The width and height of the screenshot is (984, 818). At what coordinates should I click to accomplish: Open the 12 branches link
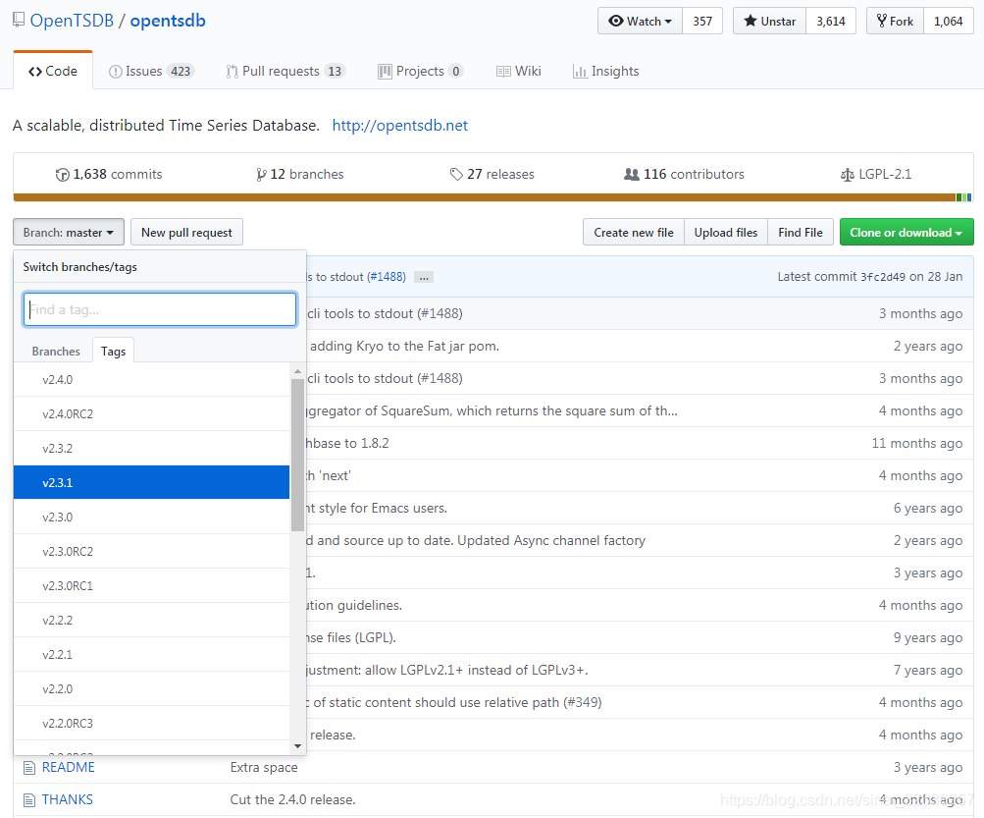(300, 174)
